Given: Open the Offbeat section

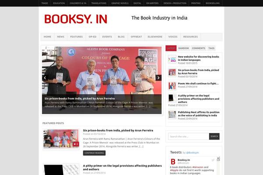Looking at the screenshot, I should point(136,37).
